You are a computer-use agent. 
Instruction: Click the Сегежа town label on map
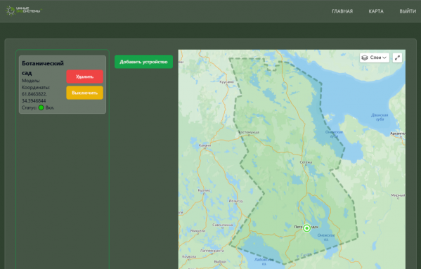pyautogui.click(x=306, y=162)
